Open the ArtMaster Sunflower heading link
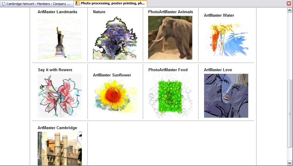This screenshot has width=293, height=166. [x=112, y=75]
